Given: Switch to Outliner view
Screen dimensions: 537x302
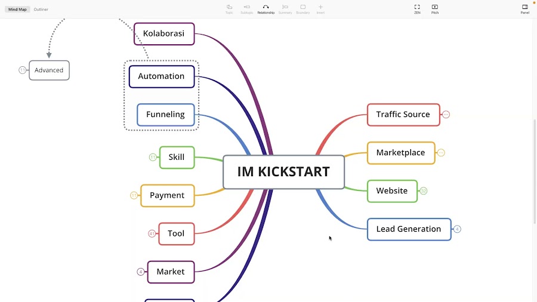Looking at the screenshot, I should pyautogui.click(x=41, y=9).
